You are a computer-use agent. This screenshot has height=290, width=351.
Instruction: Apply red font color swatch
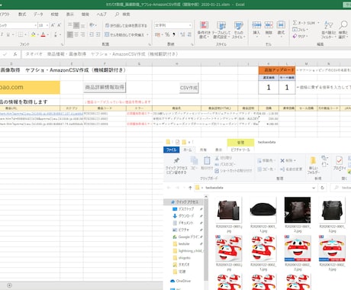click(x=43, y=34)
